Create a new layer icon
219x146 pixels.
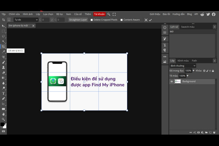(x=210, y=132)
